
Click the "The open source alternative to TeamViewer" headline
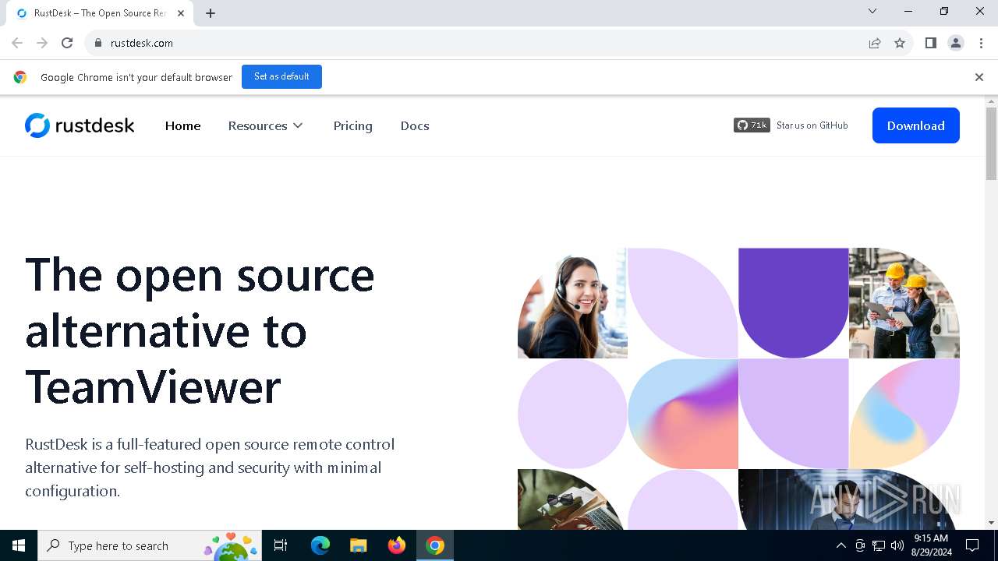click(x=200, y=330)
